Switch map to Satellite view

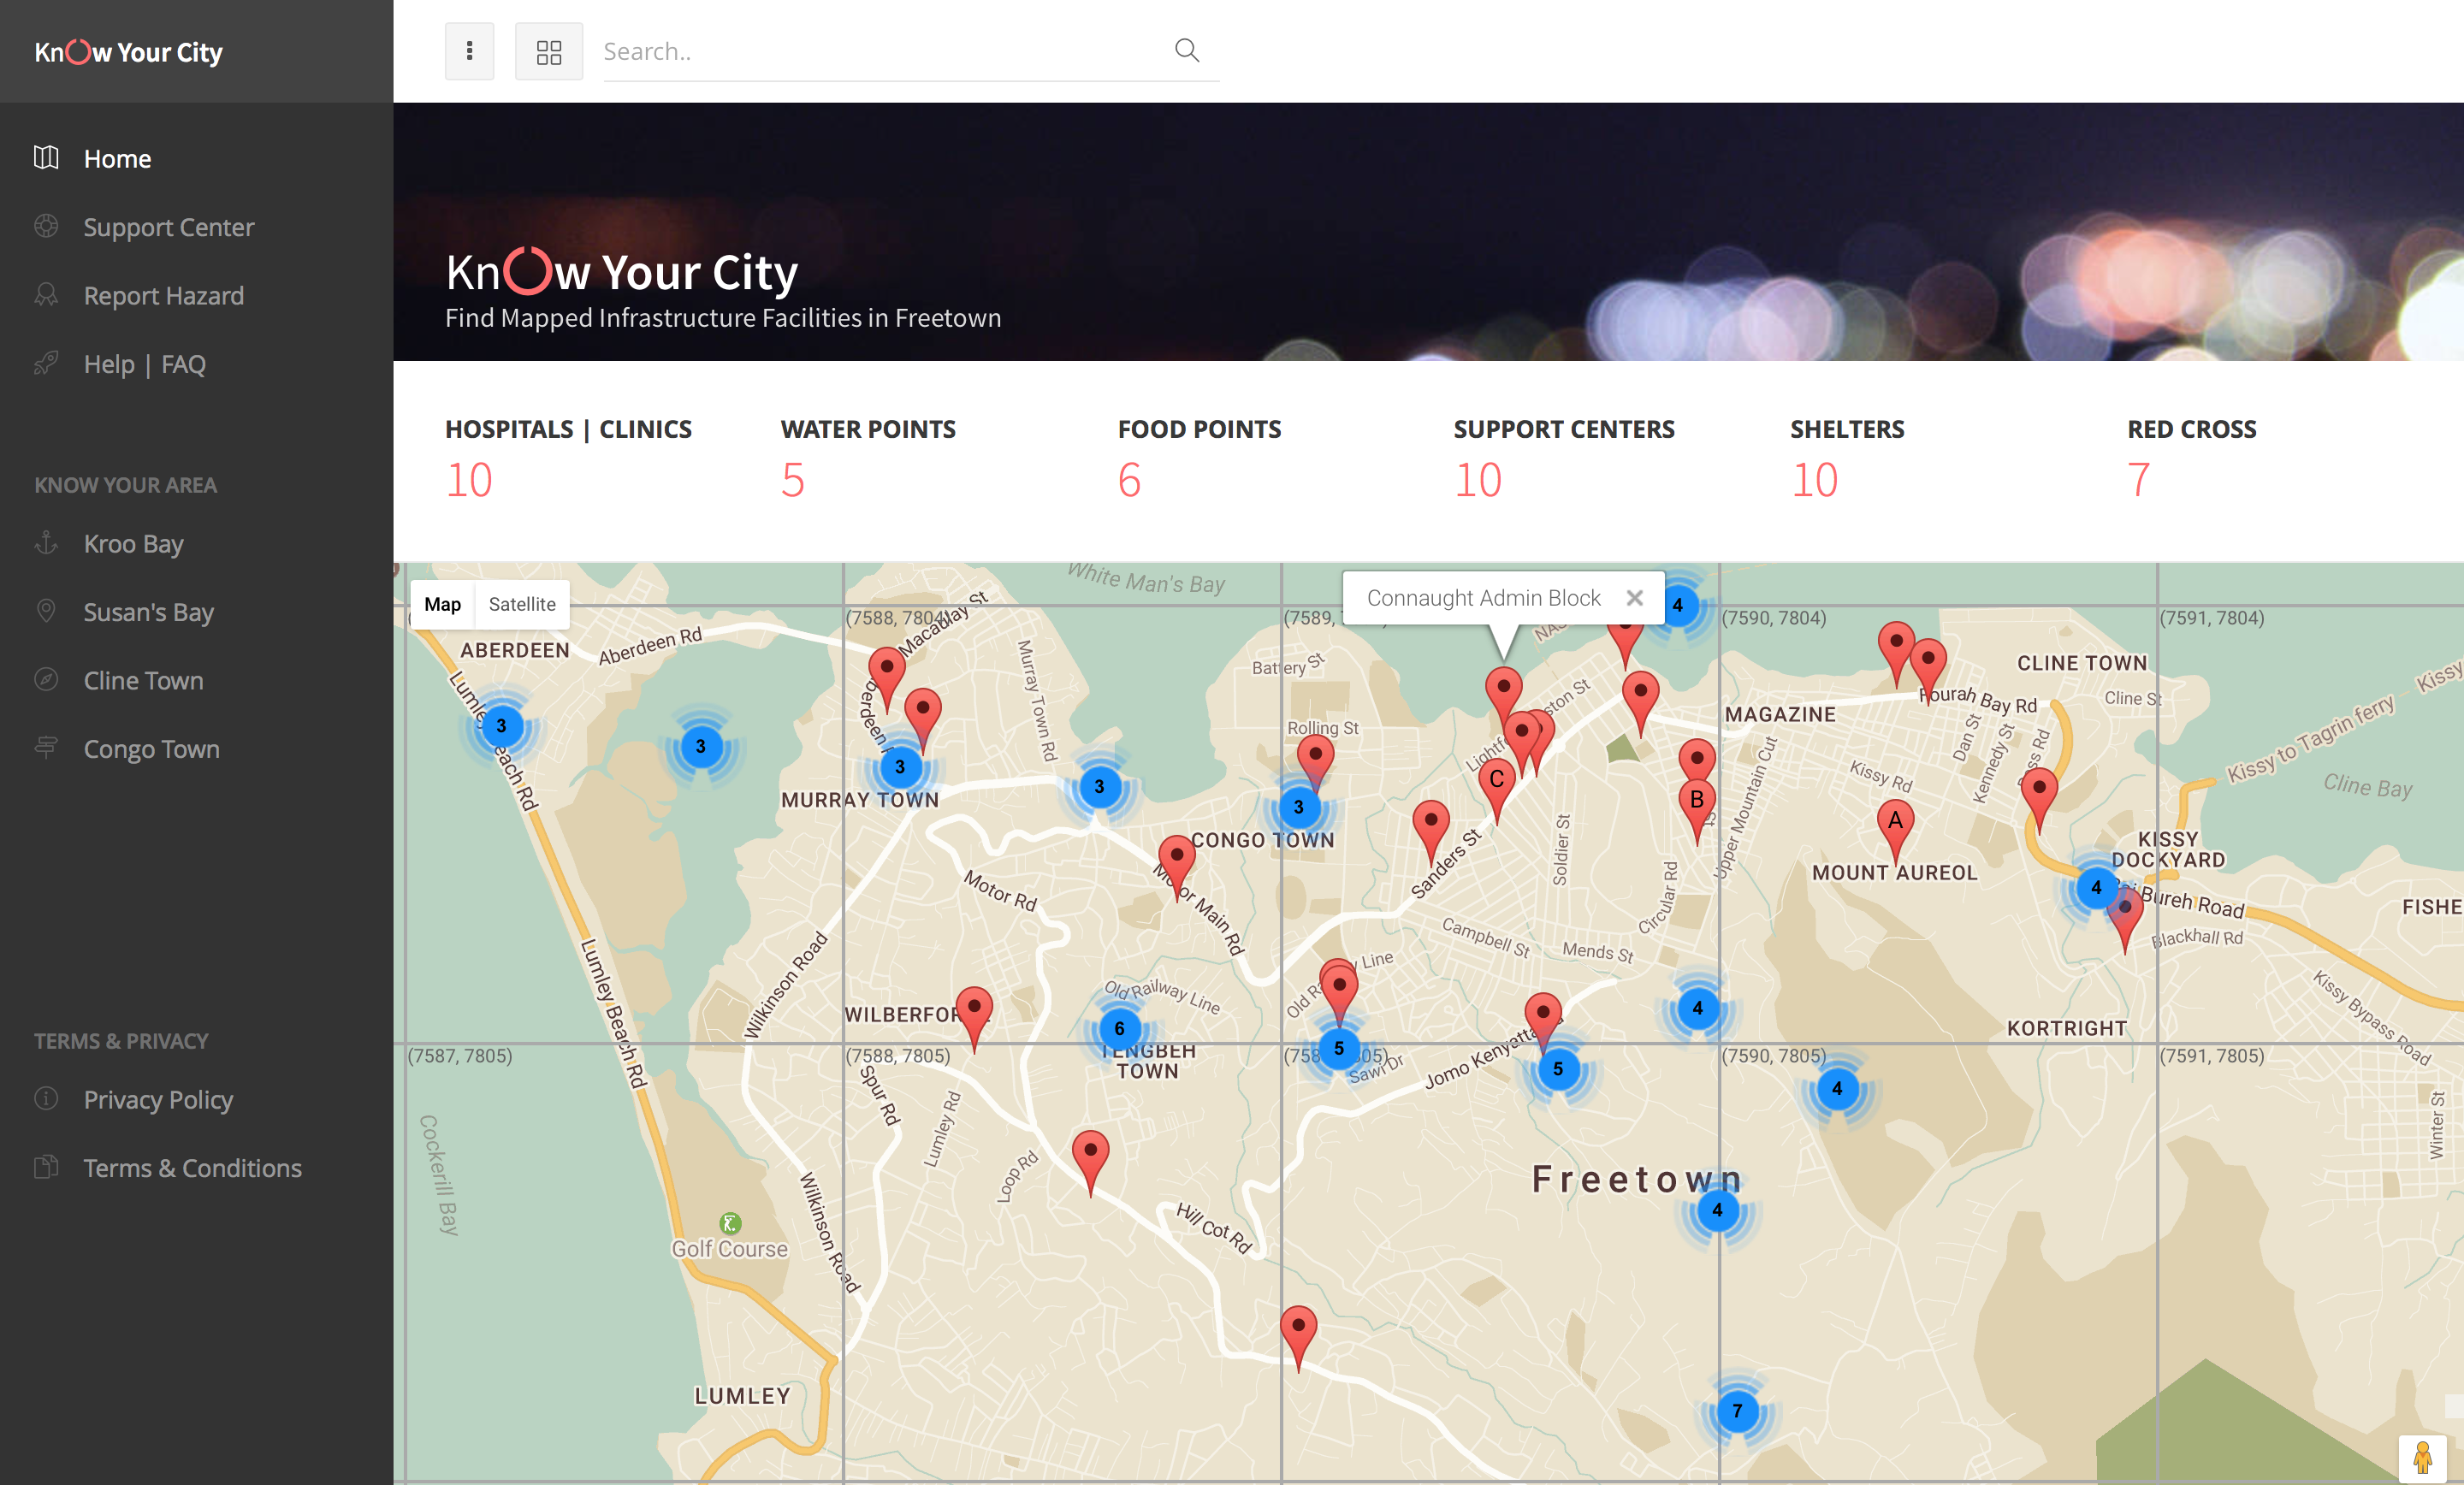coord(521,604)
